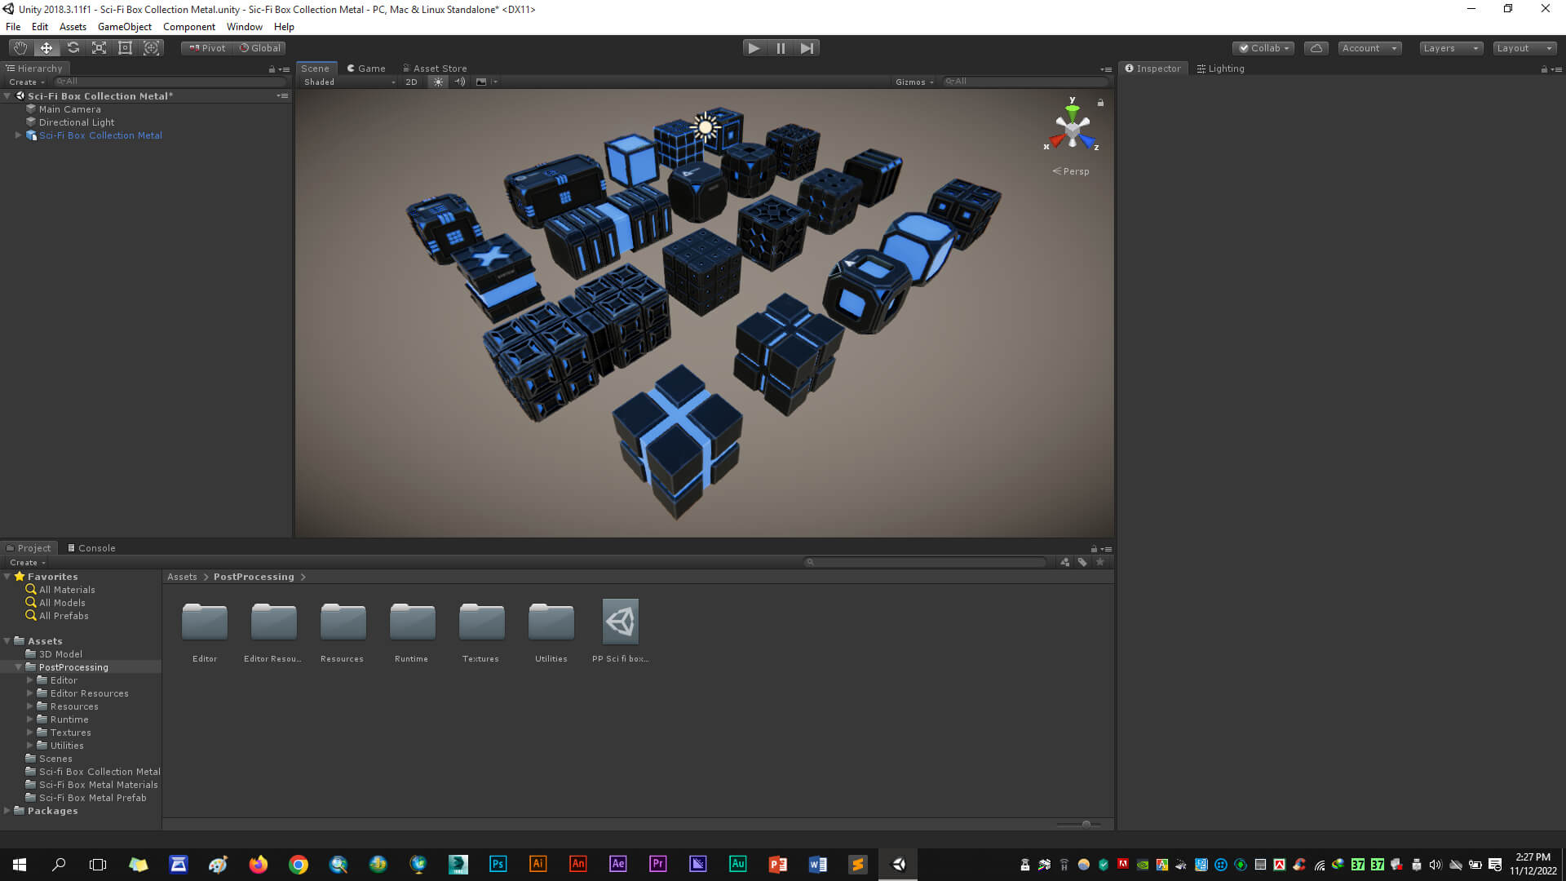The height and width of the screenshot is (881, 1566).
Task: Toggle scene lighting sun button
Action: [438, 82]
